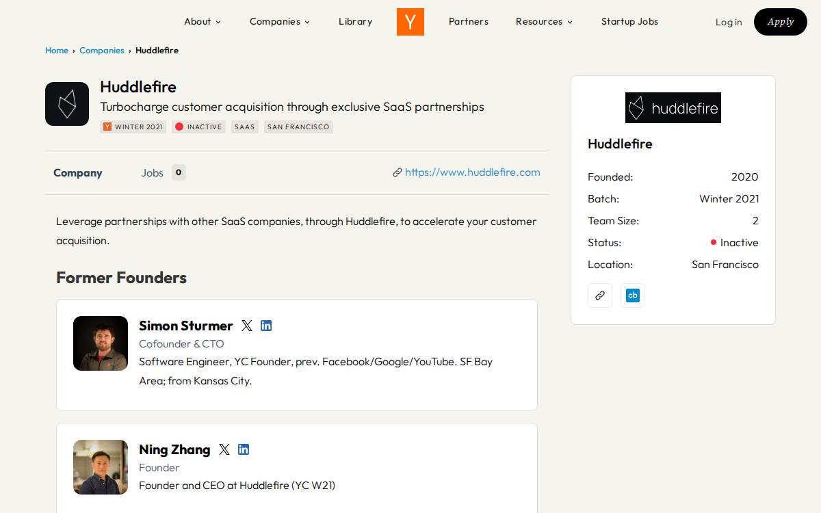821x513 pixels.
Task: Go to Home breadcrumb
Action: 57,51
